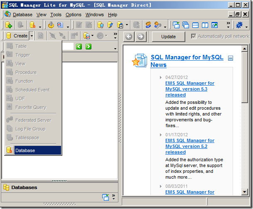Open dropdown arrow beside database plus-sheet icon

tap(127, 25)
